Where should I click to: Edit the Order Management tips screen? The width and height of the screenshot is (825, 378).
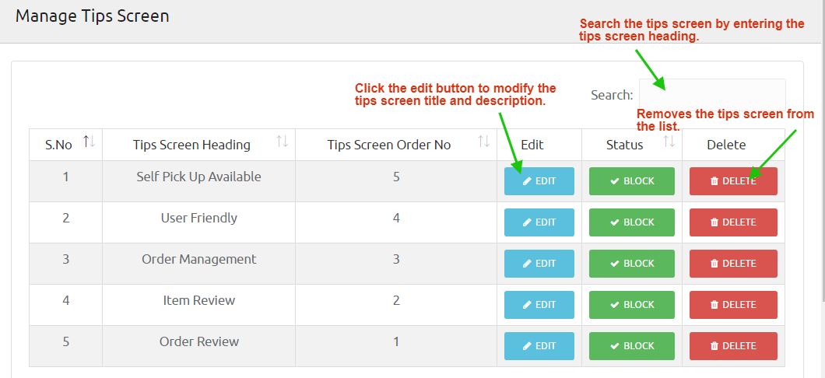(539, 264)
